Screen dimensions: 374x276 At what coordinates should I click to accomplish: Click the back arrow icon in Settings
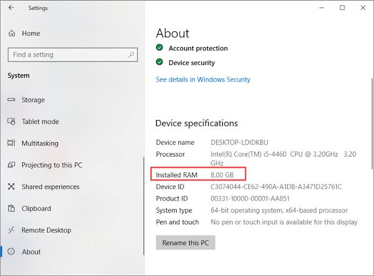coord(11,8)
